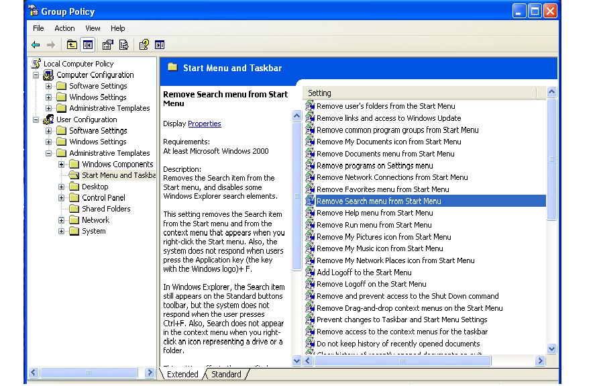Collapse the Computer Configuration node
The image size is (597, 386).
[x=36, y=75]
